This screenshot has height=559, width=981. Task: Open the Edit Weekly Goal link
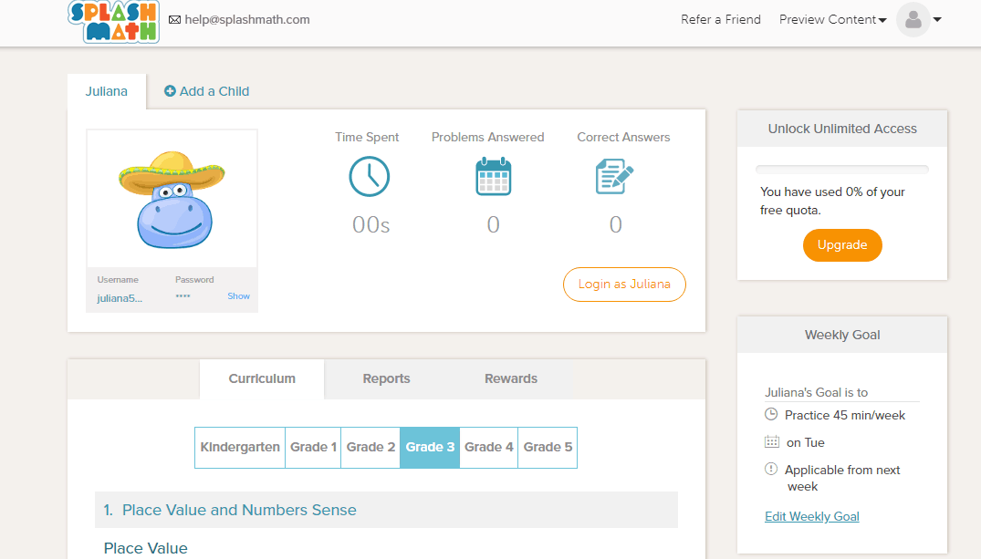pyautogui.click(x=811, y=516)
